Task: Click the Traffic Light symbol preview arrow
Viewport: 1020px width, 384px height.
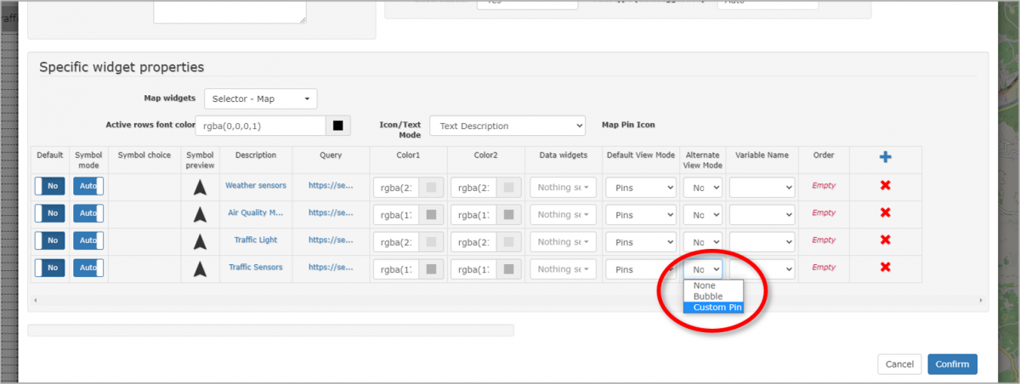Action: (x=200, y=241)
